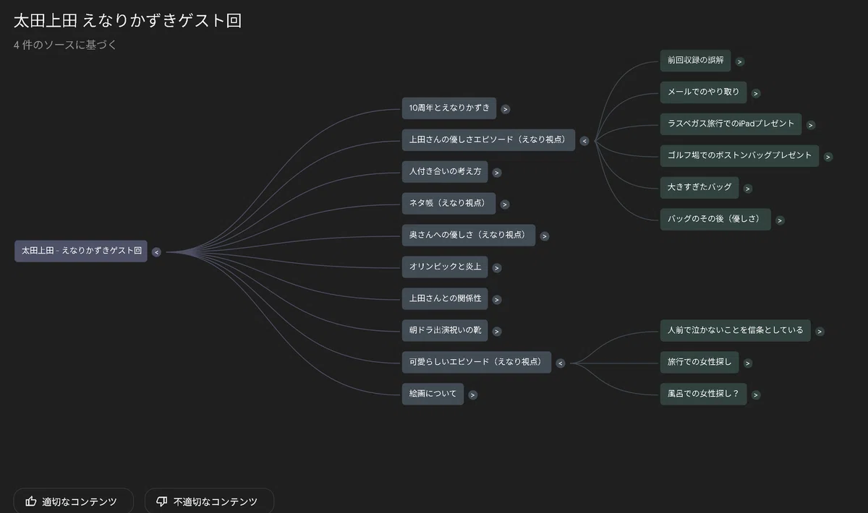Expand the 人付き合いの考え方 node chevron
The image size is (868, 513).
tap(497, 173)
